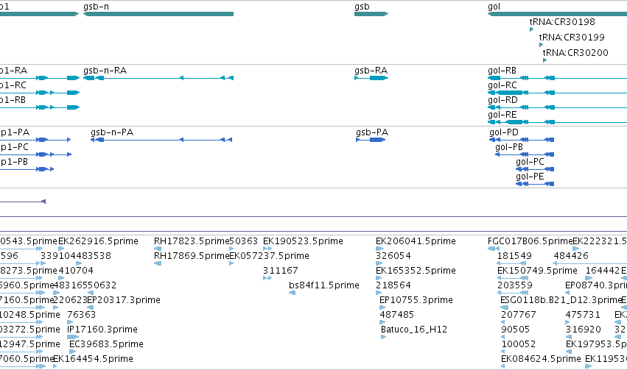627x370 pixels.
Task: Click gol-PE protein label
Action: pyautogui.click(x=530, y=177)
